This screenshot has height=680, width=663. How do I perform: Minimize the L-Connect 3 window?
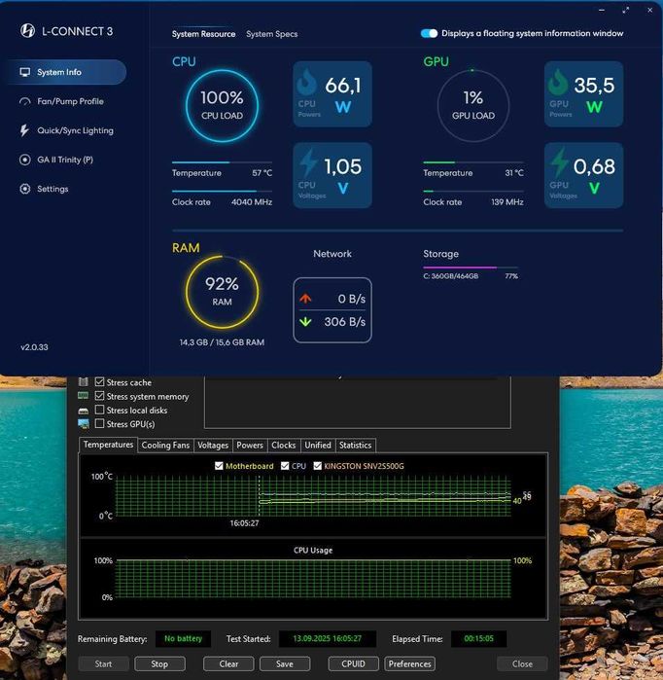602,10
